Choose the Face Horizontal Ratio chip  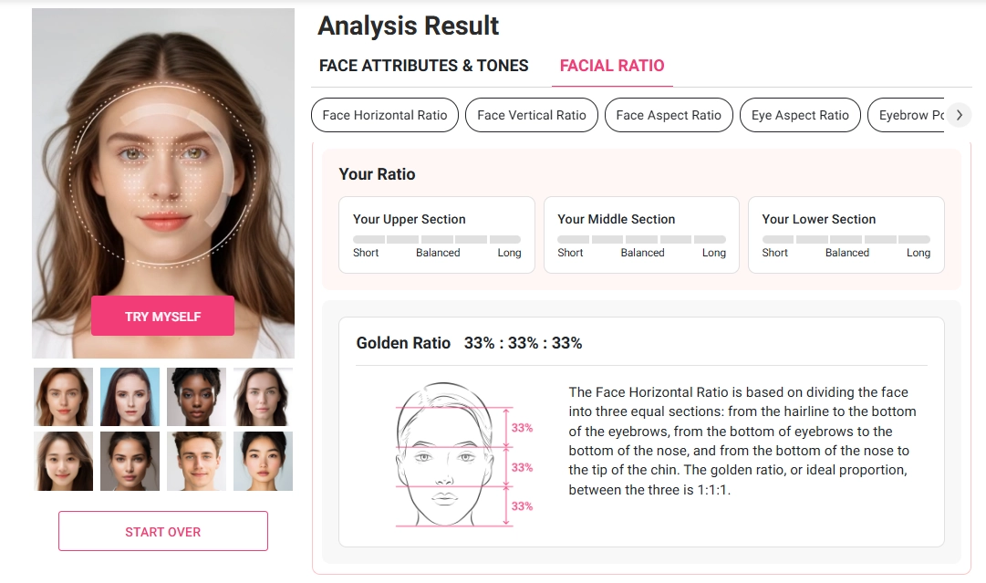(385, 115)
